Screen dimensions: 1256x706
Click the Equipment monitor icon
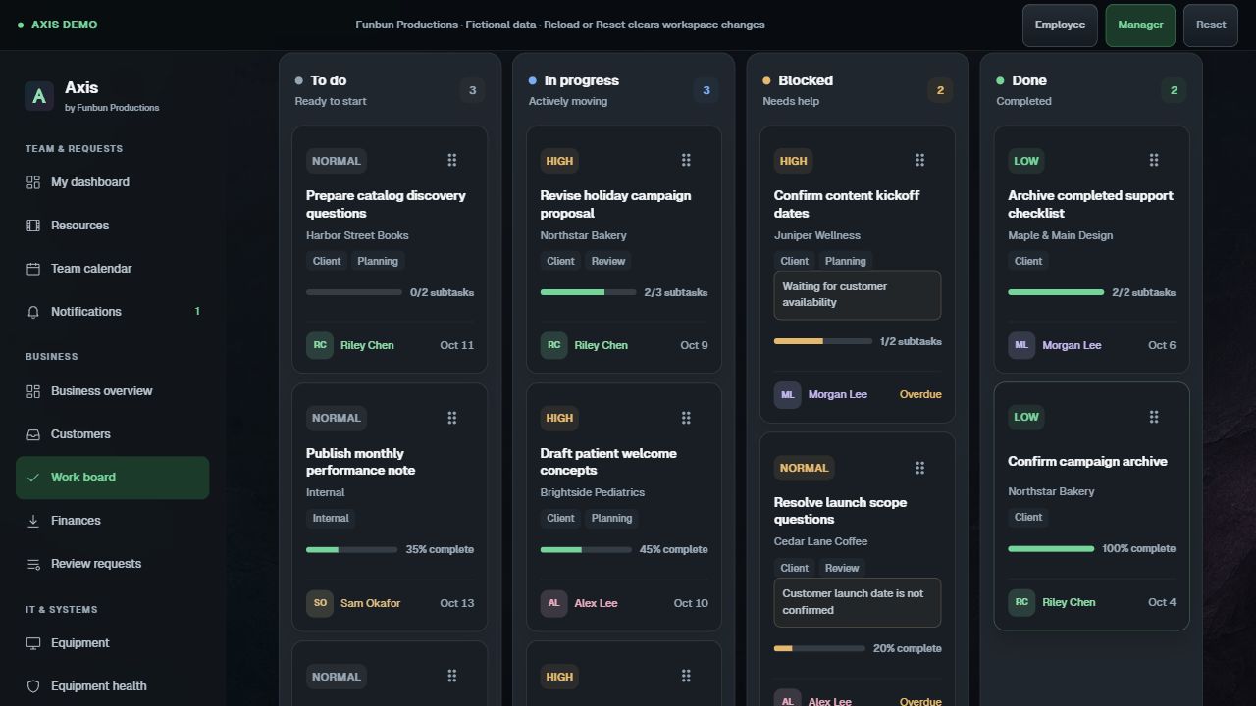[33, 643]
